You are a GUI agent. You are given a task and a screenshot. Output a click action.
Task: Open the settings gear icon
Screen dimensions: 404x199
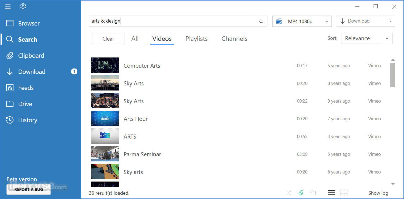coord(23,6)
